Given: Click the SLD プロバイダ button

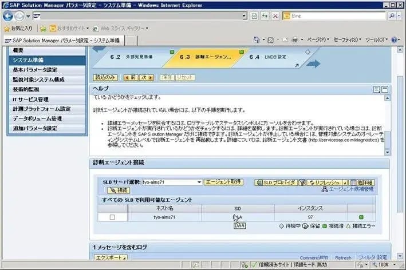Looking at the screenshot, I should click(276, 182).
